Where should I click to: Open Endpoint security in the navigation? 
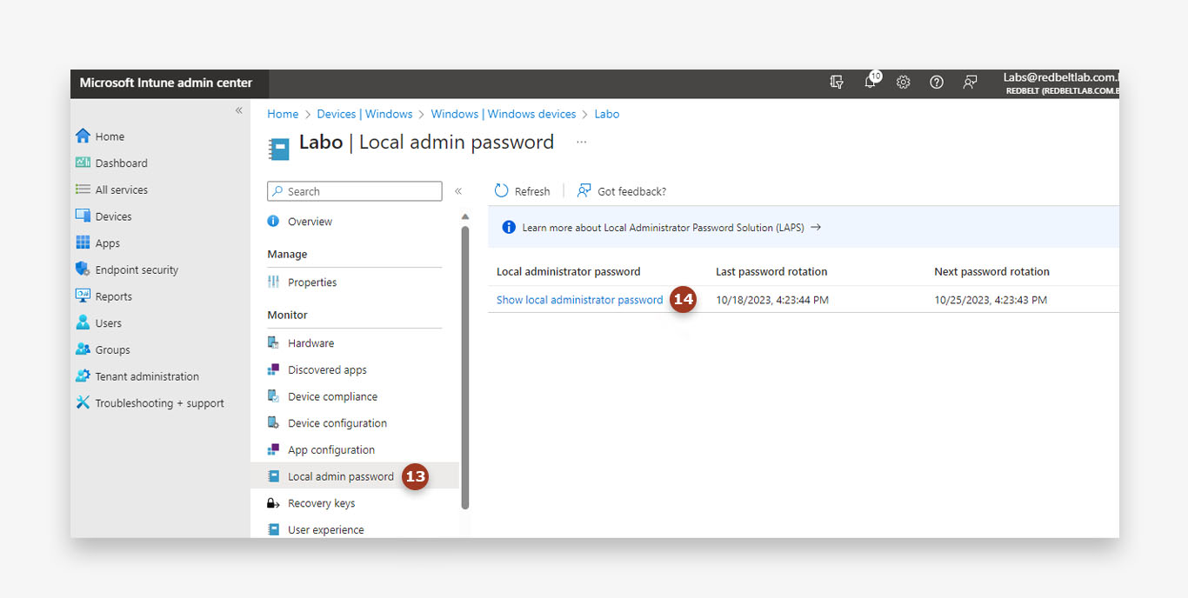pyautogui.click(x=137, y=270)
